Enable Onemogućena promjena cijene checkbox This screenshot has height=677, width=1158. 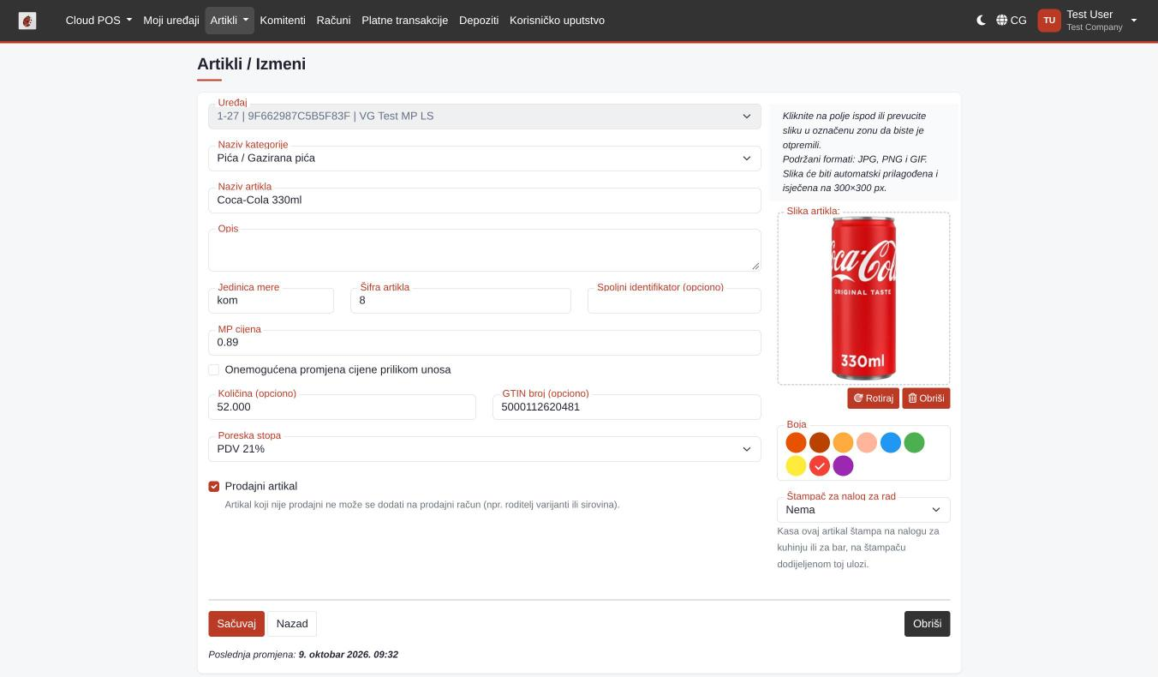pos(214,370)
